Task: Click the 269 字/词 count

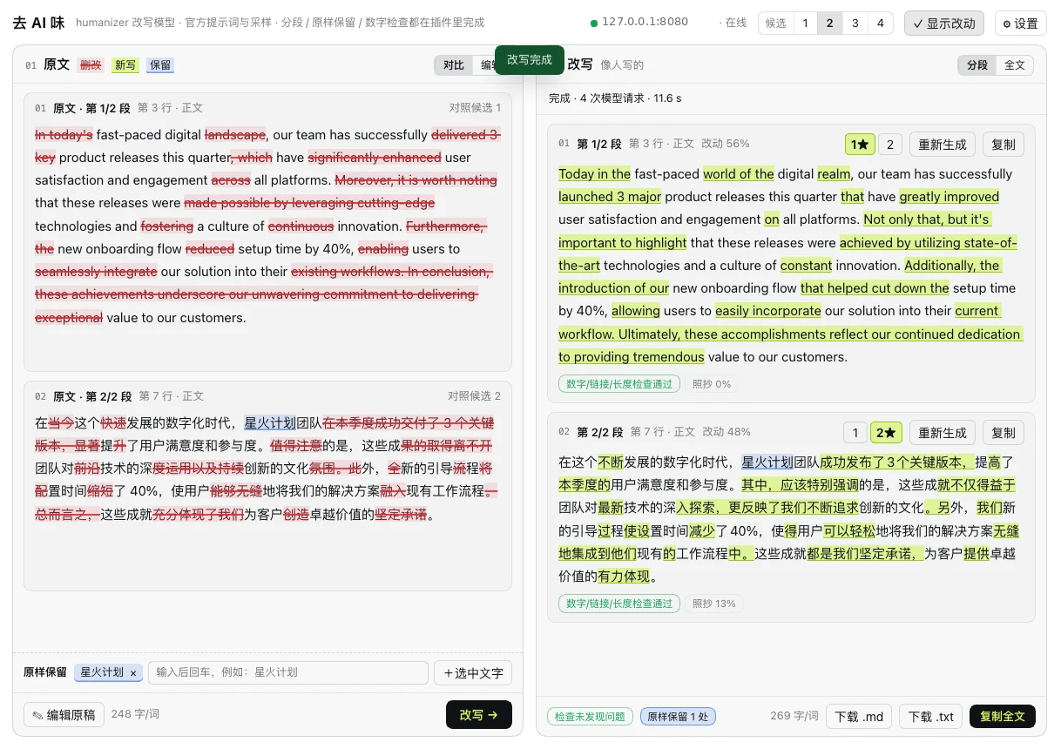Action: click(794, 716)
